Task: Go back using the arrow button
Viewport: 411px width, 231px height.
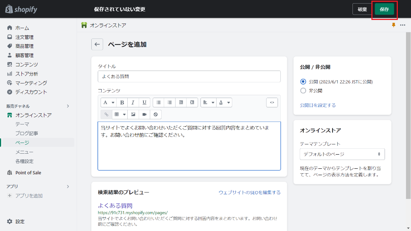Action: coord(97,44)
